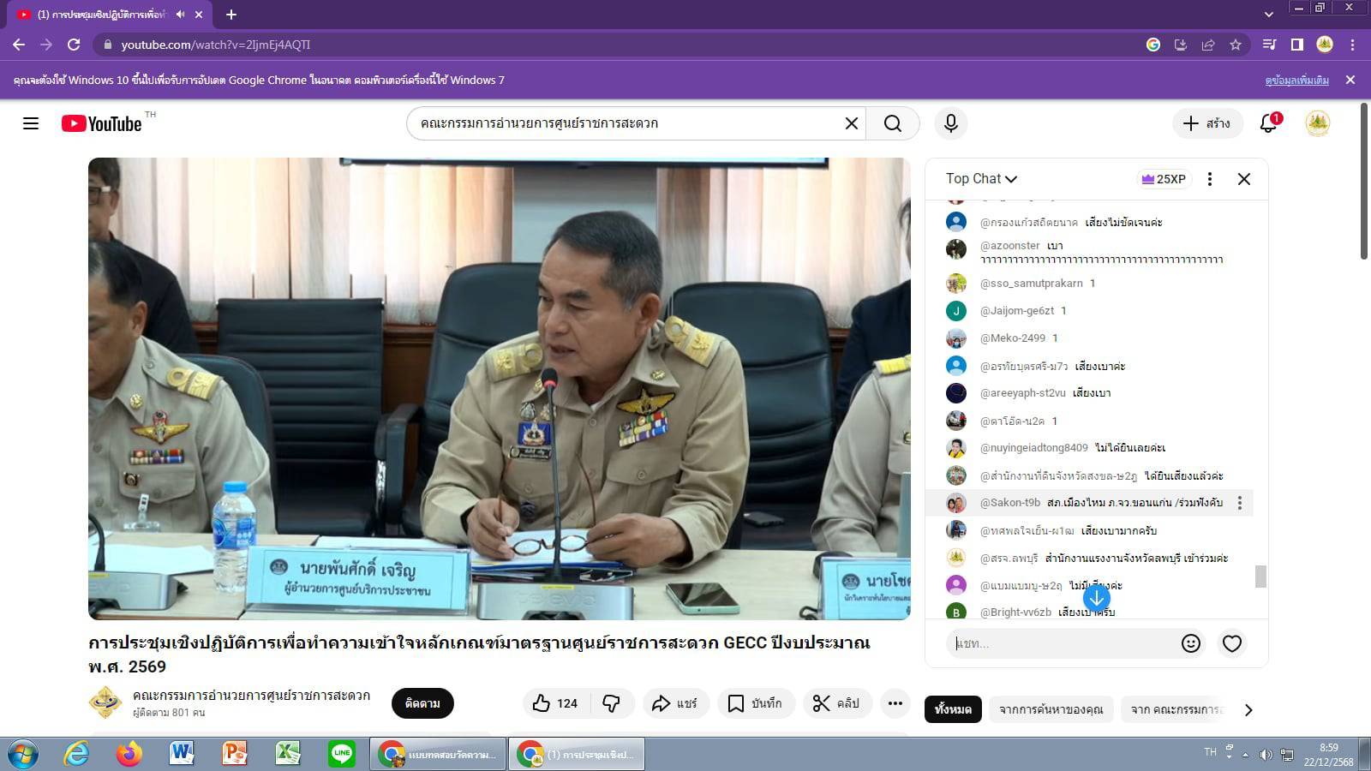This screenshot has height=771, width=1371.
Task: Expand the Top Chat dropdown
Action: point(981,179)
